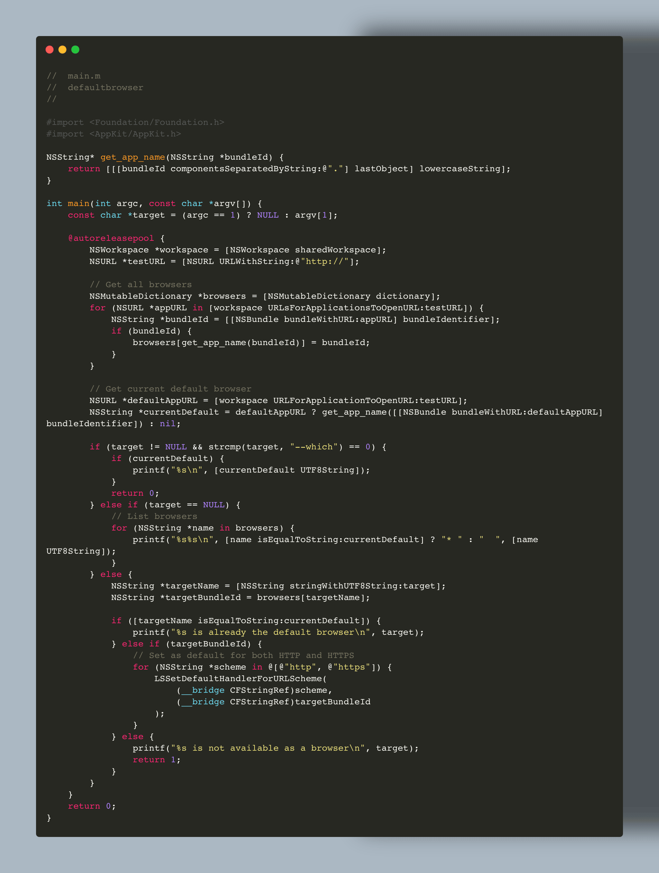Screen dimensions: 659x873
Task: Click the word "lowercaseString"
Action: pos(460,169)
